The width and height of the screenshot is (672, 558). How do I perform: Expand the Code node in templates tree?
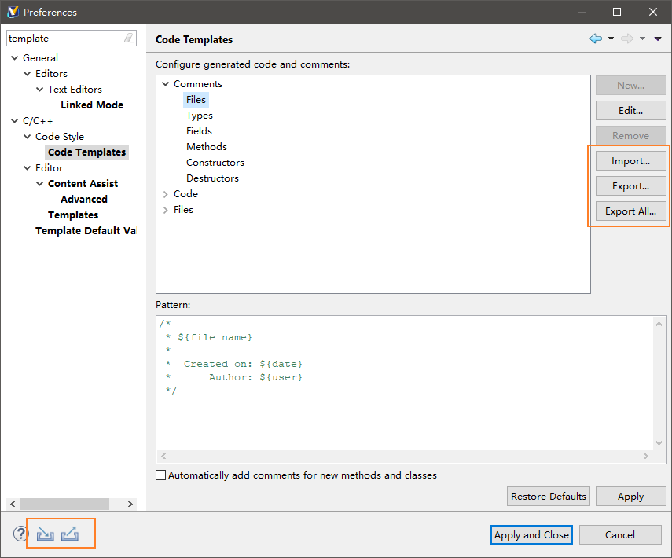[165, 194]
